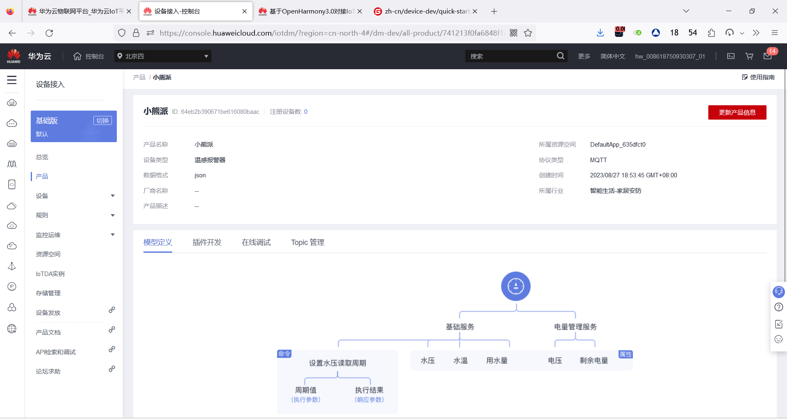Select the IP service icon in the left sidebar
This screenshot has width=787, height=419.
click(x=12, y=286)
